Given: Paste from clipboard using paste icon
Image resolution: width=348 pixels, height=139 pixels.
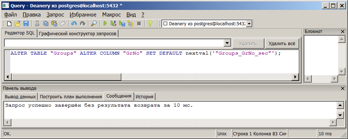Looking at the screenshot, I should pos(54,23).
